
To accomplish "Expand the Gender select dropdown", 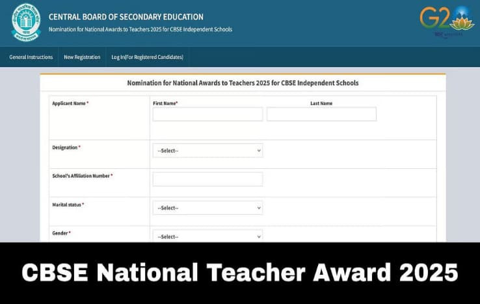I will pos(208,236).
